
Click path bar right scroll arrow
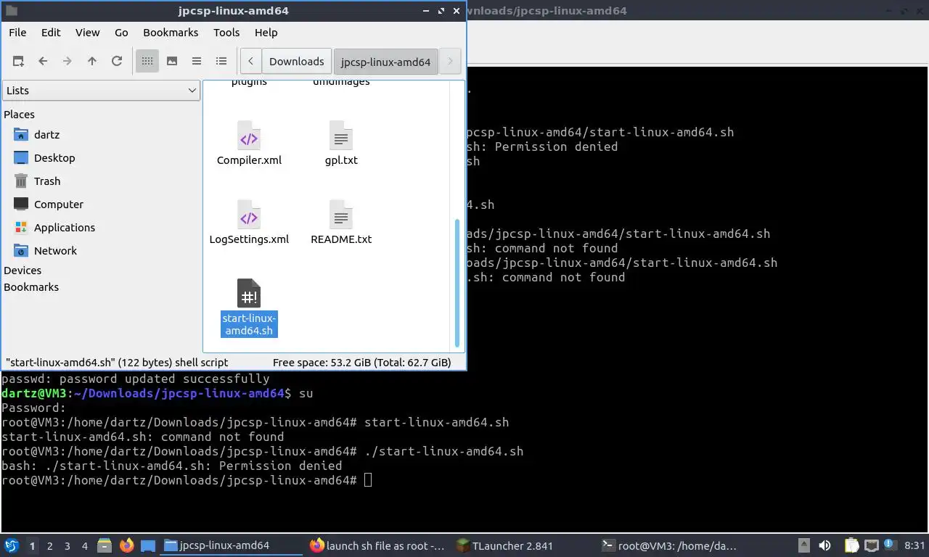(450, 62)
